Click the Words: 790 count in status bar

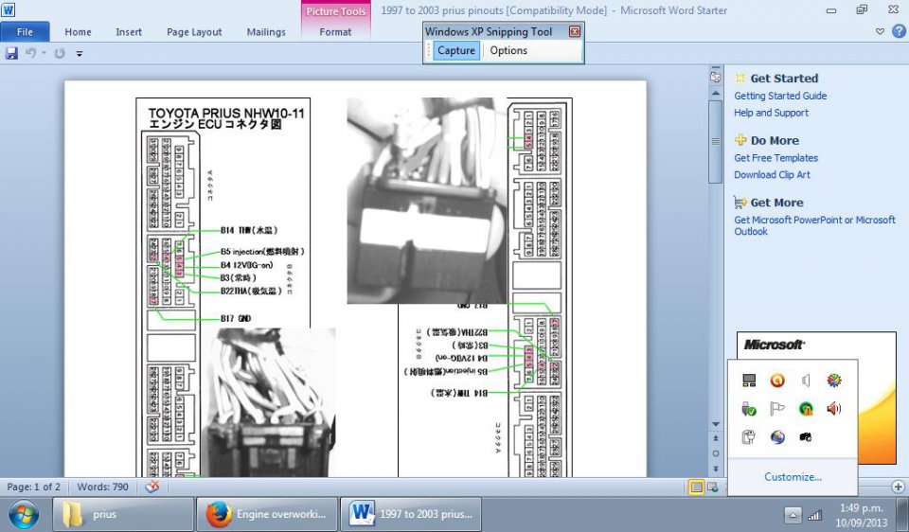[x=102, y=487]
